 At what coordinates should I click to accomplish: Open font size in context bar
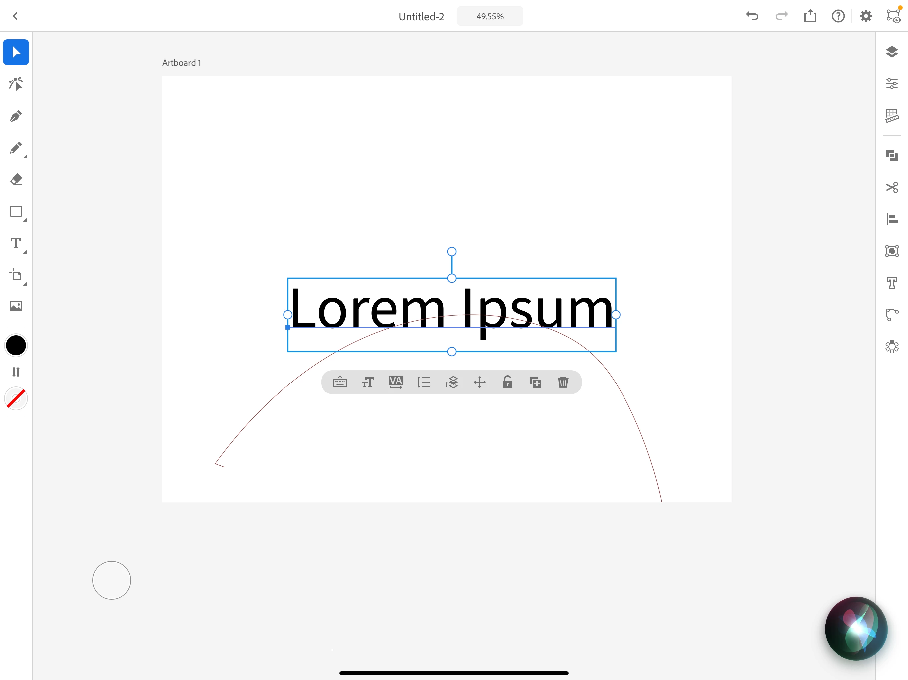[x=368, y=382]
